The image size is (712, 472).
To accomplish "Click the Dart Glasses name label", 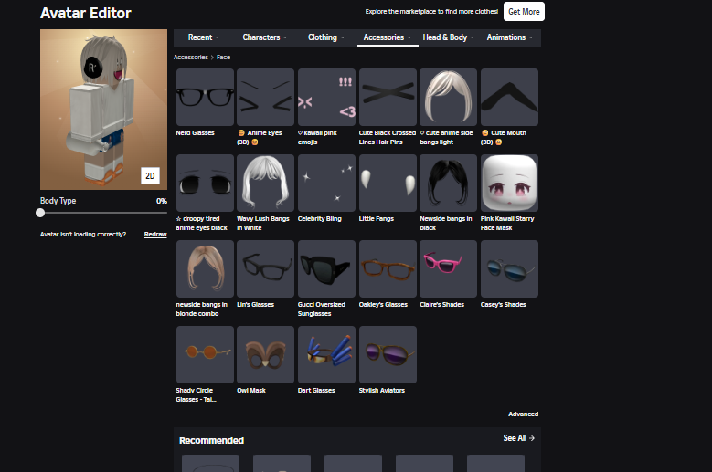I will coord(316,391).
